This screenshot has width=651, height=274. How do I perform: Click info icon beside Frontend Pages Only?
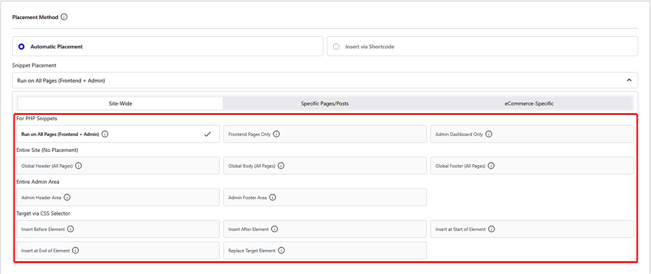pyautogui.click(x=277, y=134)
